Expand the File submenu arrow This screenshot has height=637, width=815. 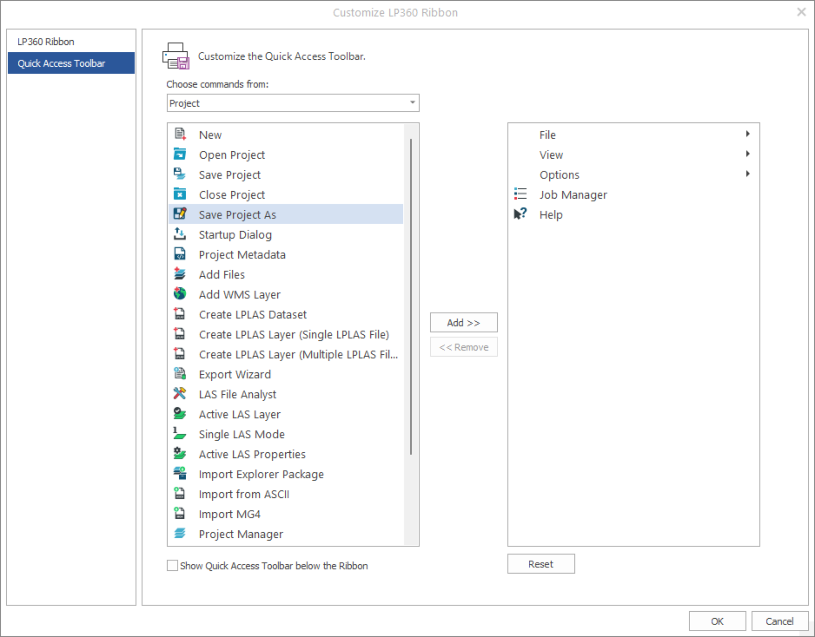click(x=748, y=134)
